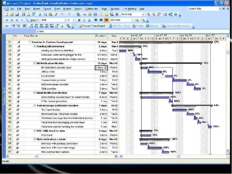This screenshot has height=174, width=232.
Task: Open the font size dropdown
Action: (x=74, y=20)
